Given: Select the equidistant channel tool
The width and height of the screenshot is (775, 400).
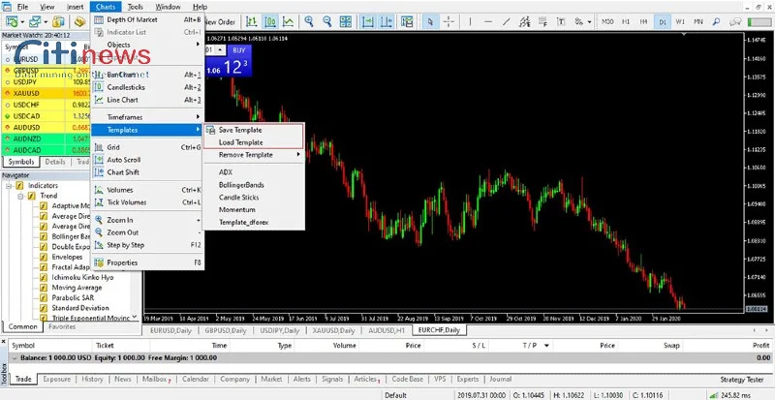Looking at the screenshot, I should coord(524,21).
